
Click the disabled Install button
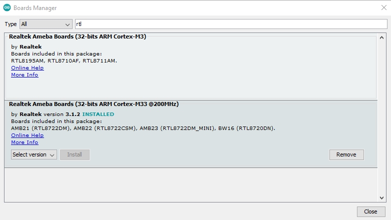pyautogui.click(x=75, y=154)
